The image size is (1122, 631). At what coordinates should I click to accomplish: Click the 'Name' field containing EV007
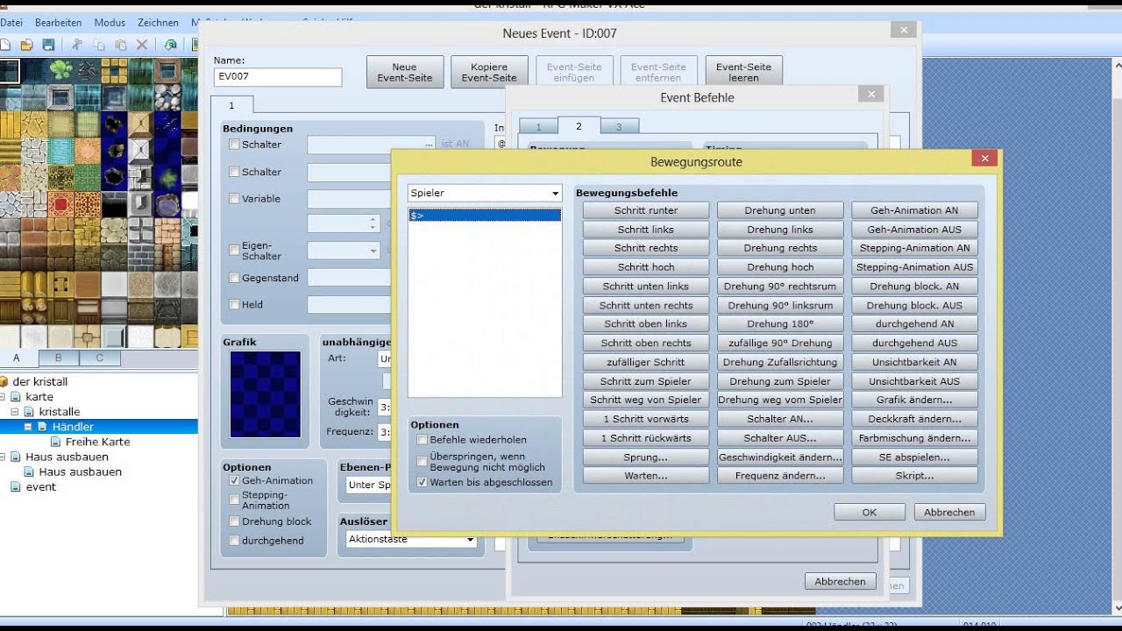278,77
